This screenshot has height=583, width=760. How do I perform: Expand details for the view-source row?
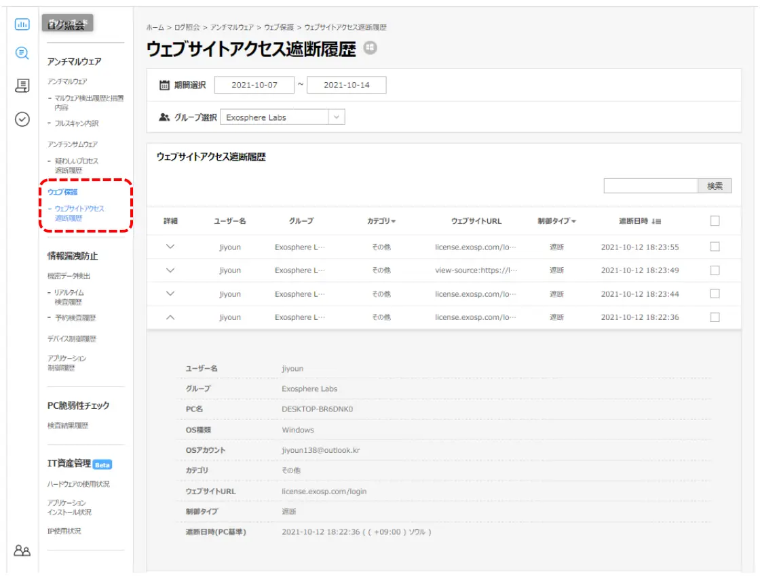(x=170, y=270)
